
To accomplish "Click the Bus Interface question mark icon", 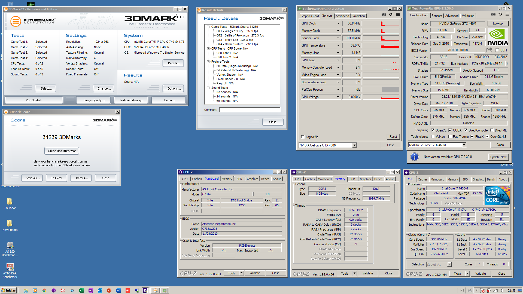I will tap(507, 63).
